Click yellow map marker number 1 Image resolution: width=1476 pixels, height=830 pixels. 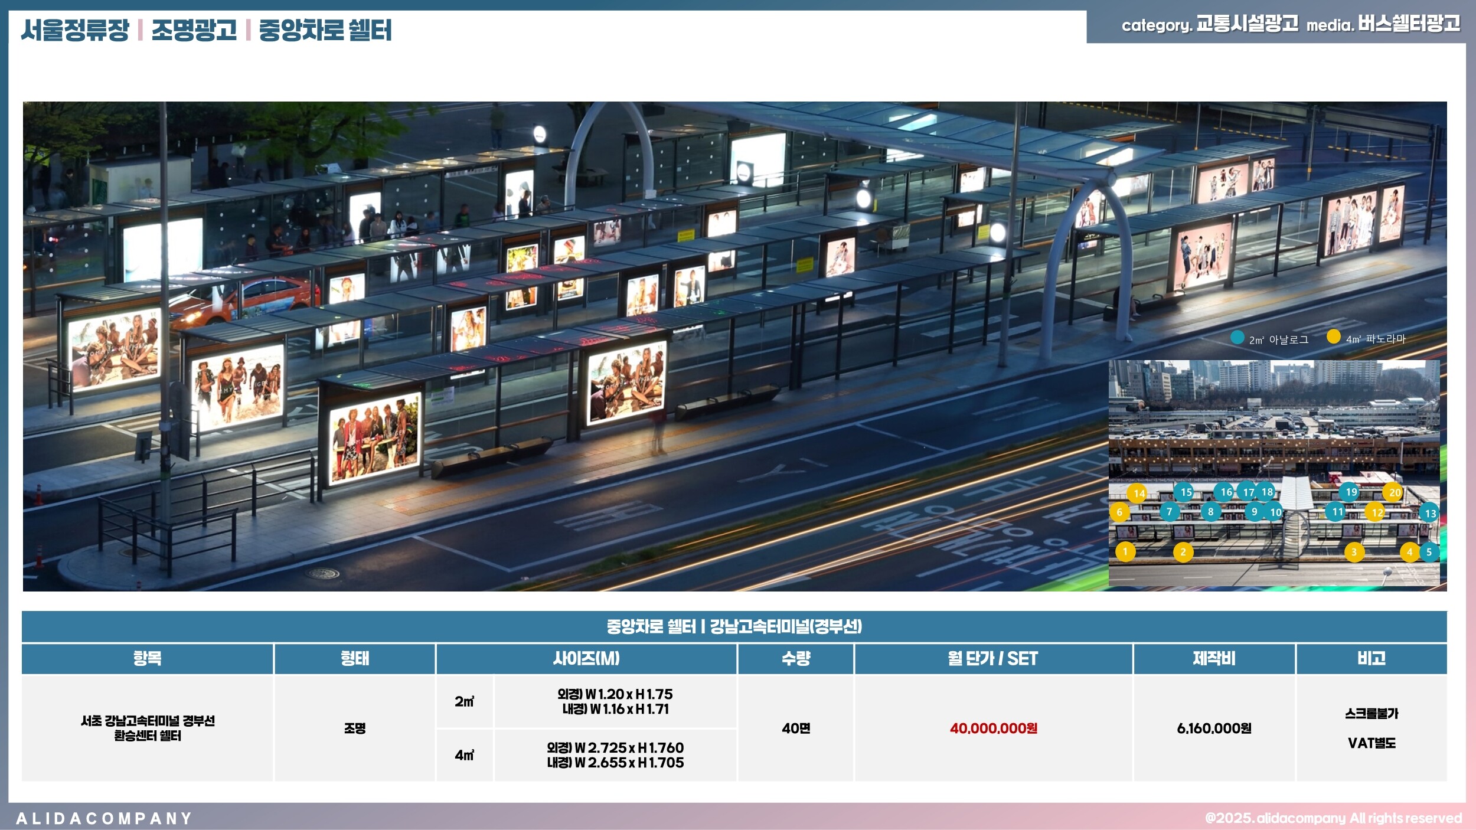(1125, 552)
